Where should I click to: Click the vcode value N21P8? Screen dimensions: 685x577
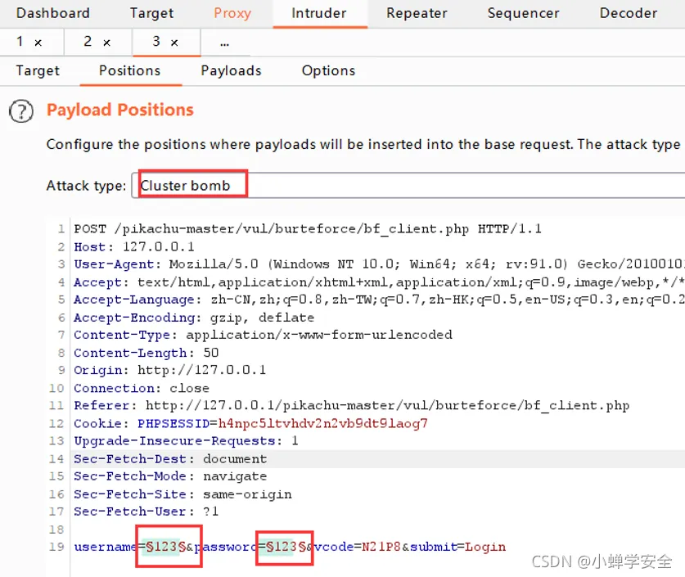(x=381, y=547)
